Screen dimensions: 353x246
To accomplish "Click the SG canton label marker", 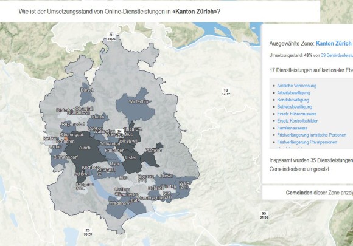I will (x=264, y=215).
